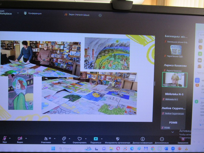Viewport: 204px width, 153px height.
Task: Expand caret beside Участники
Action: 55,139
